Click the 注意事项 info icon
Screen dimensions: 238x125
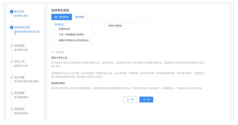[53, 52]
